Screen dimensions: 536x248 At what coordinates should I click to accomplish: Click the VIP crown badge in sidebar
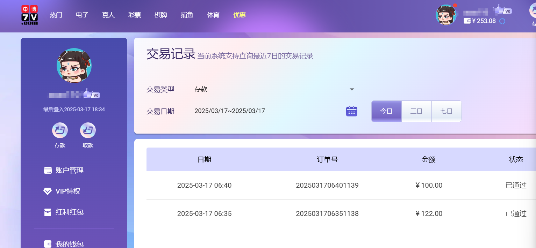pyautogui.click(x=92, y=94)
